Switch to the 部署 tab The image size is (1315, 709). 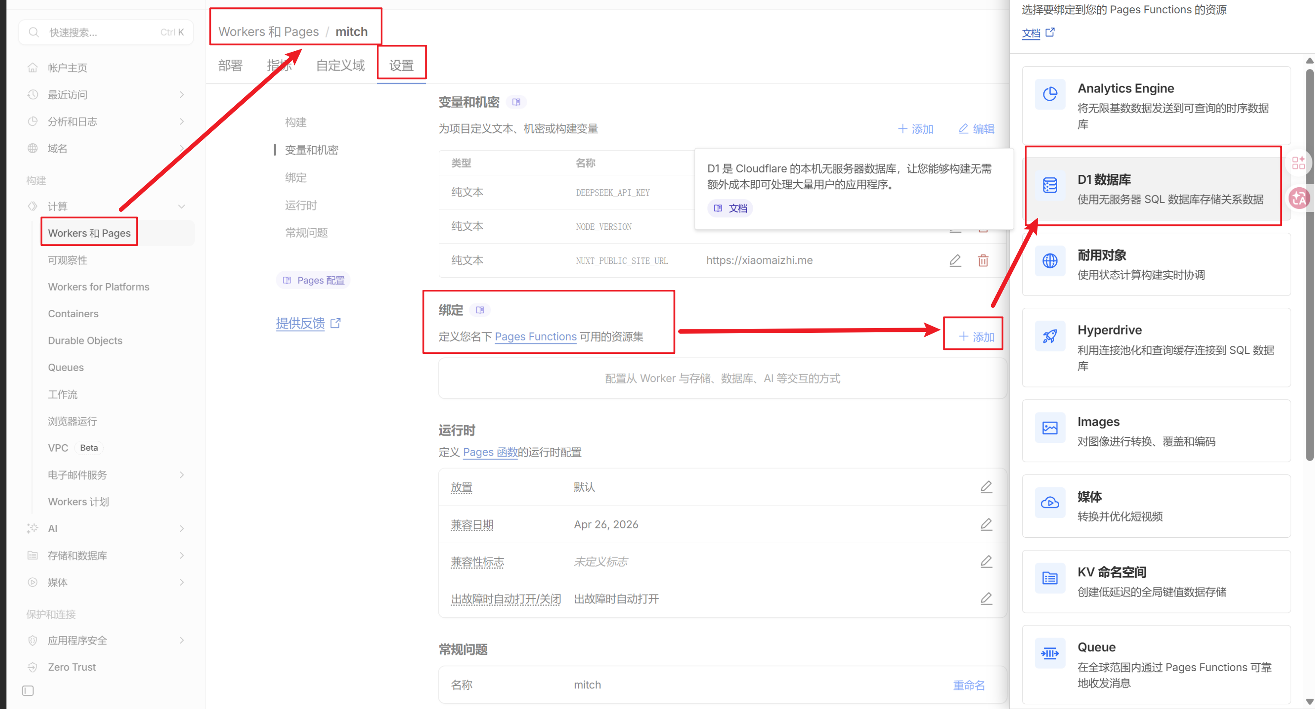click(230, 65)
